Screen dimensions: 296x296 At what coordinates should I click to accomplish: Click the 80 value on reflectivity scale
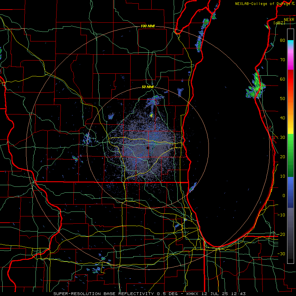click(x=283, y=40)
